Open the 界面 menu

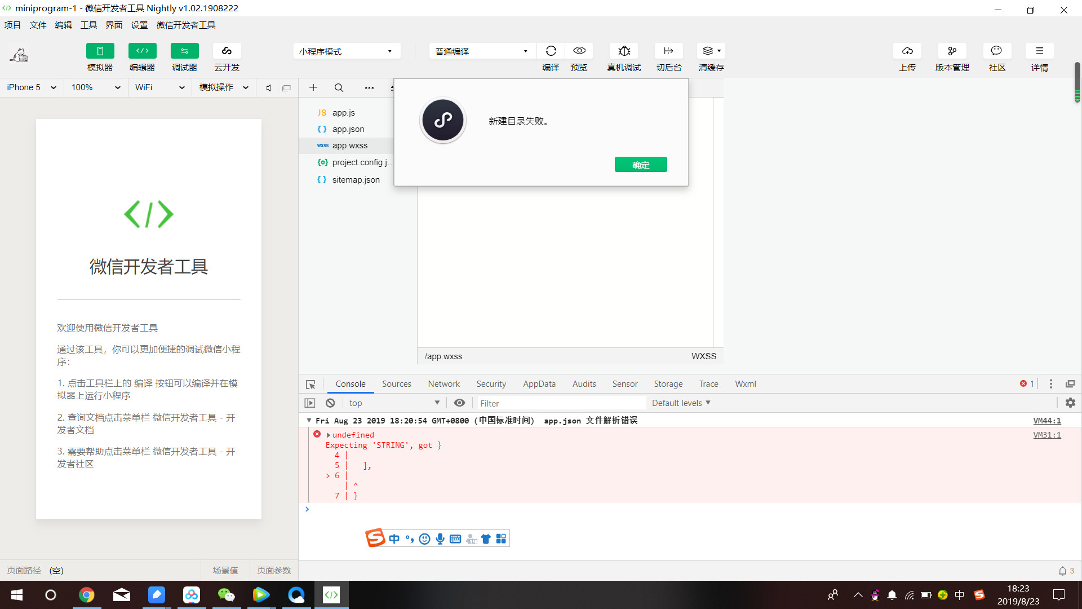(x=114, y=25)
